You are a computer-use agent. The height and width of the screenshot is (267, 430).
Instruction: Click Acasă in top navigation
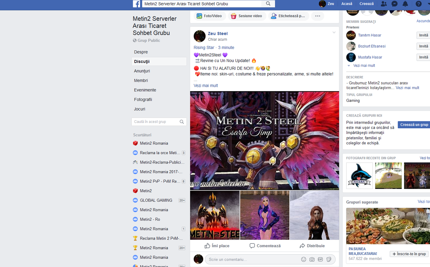tap(347, 4)
